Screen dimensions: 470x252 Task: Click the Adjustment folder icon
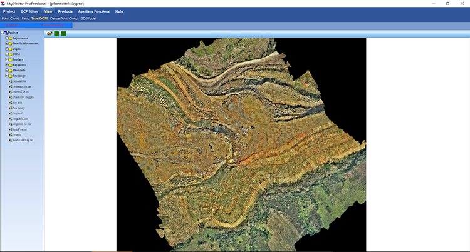point(10,38)
